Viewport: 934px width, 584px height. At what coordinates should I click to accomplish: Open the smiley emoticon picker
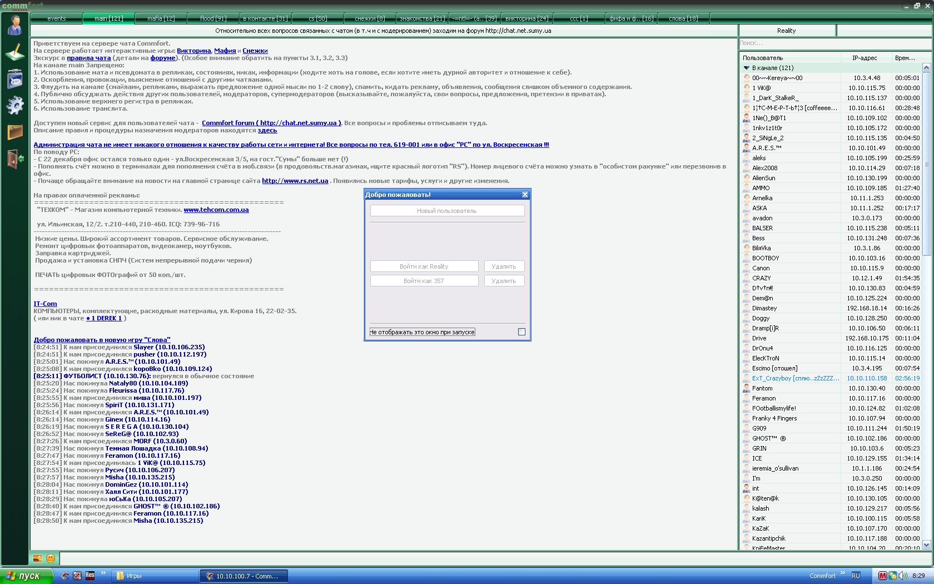tap(51, 558)
